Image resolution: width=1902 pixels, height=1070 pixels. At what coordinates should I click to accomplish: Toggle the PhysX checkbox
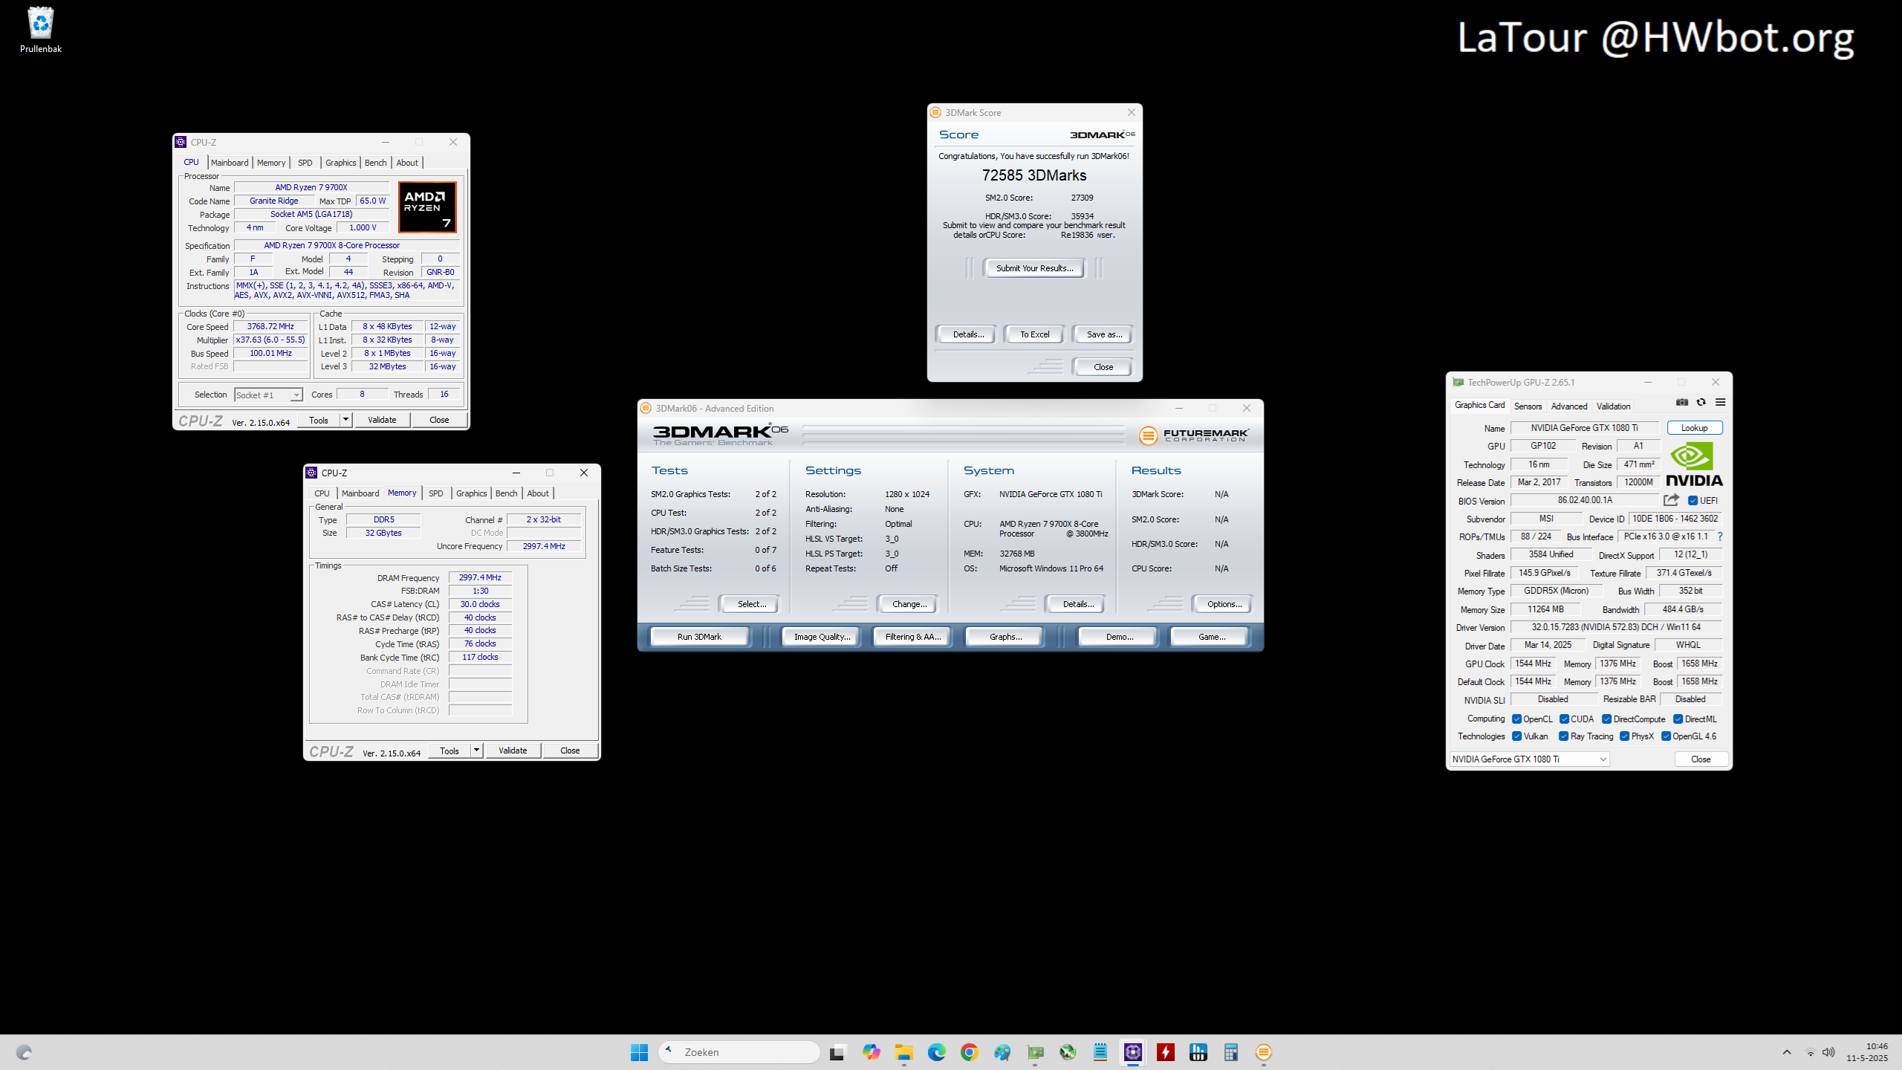coord(1624,736)
